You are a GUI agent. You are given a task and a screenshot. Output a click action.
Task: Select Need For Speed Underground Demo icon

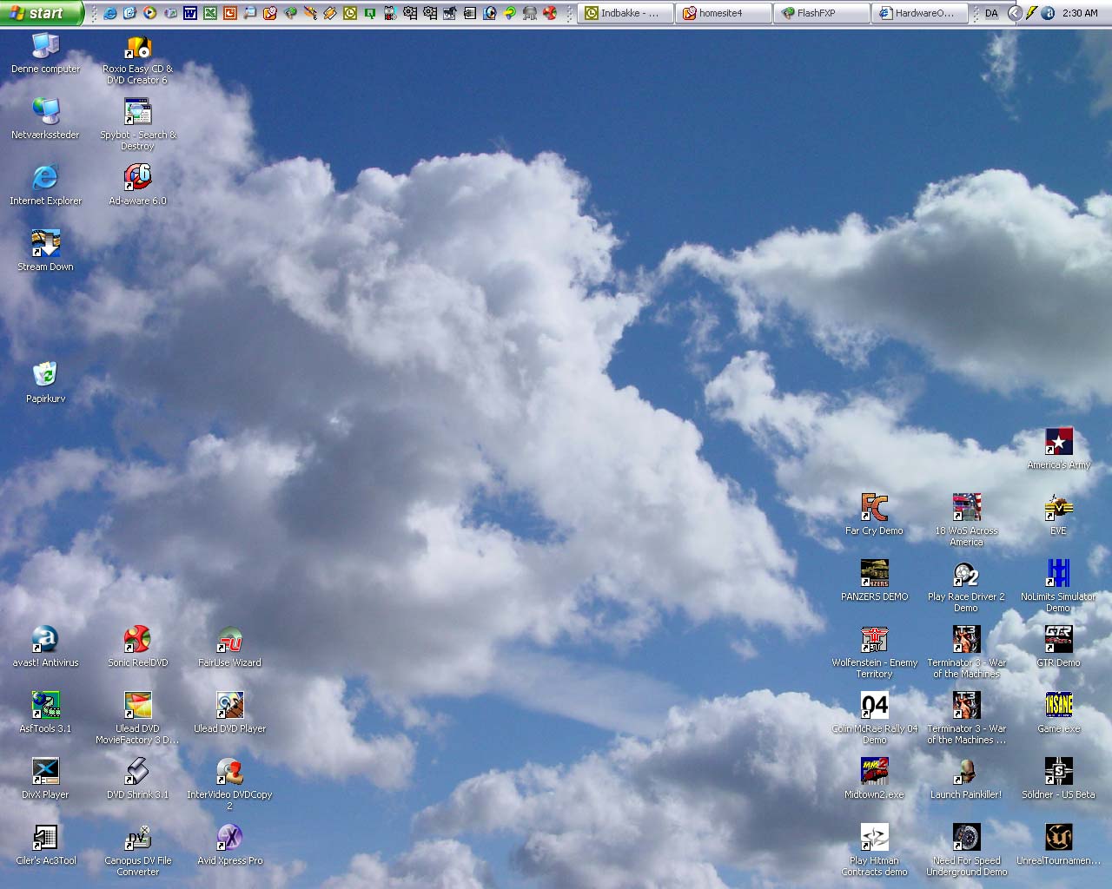[966, 851]
